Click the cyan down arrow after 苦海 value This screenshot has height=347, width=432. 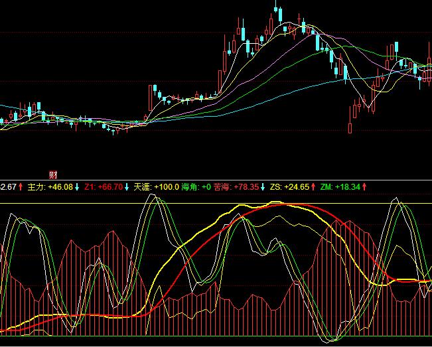click(x=262, y=188)
